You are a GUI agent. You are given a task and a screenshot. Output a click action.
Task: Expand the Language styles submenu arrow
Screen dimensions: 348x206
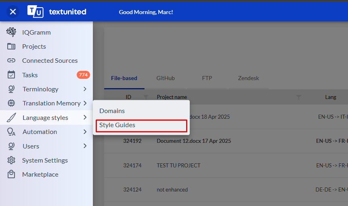pos(85,117)
